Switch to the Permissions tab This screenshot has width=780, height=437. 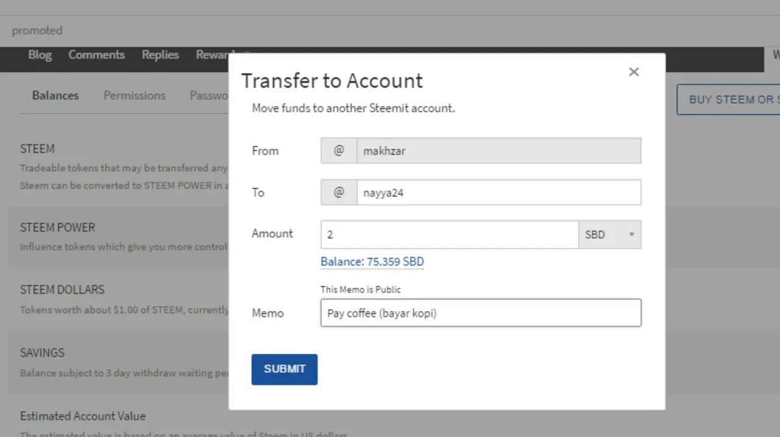[135, 96]
